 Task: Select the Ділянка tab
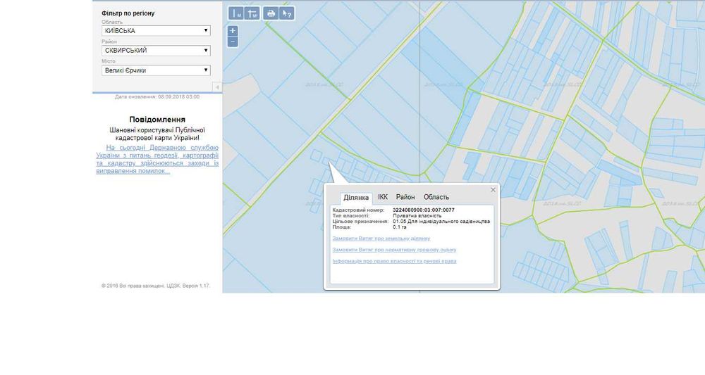click(356, 198)
